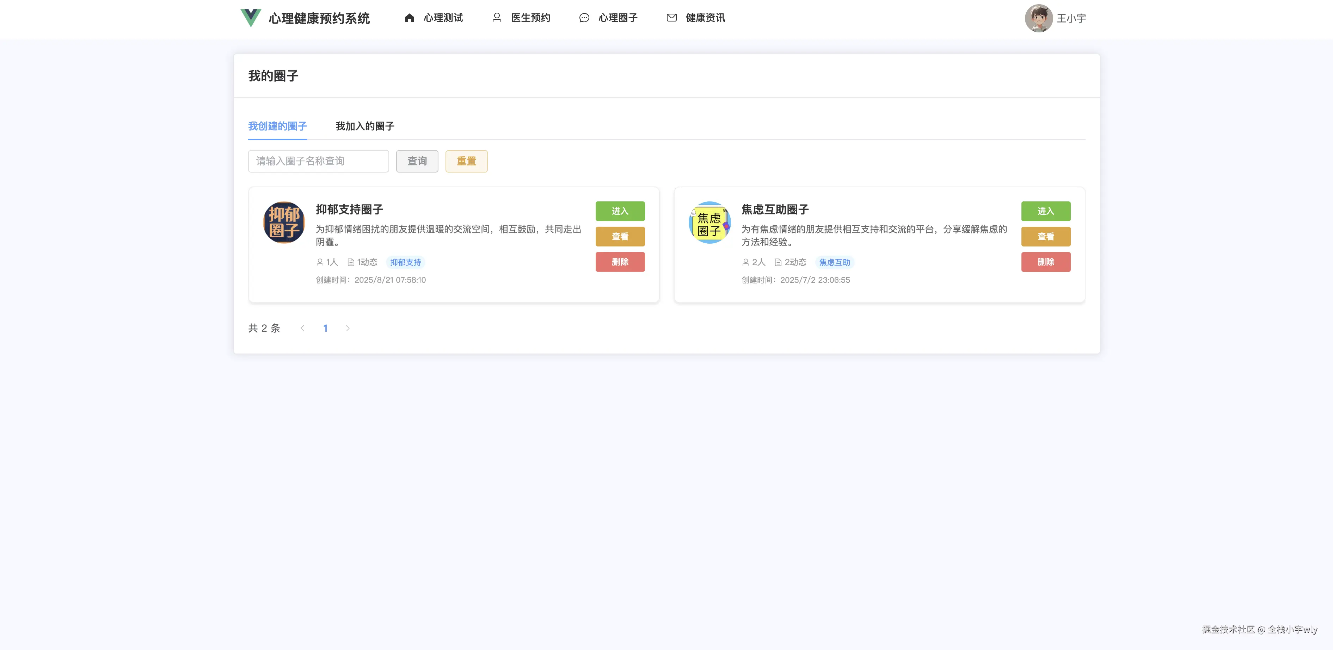Click the 抑郁圈子 avatar thumbnail
Image resolution: width=1333 pixels, height=650 pixels.
pos(284,222)
